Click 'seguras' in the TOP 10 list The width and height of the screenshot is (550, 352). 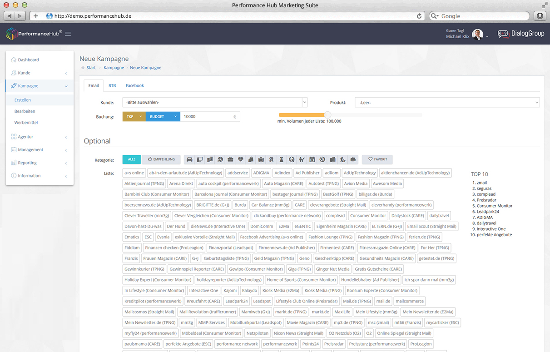[x=484, y=188]
